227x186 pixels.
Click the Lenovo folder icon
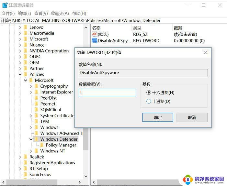click(x=26, y=27)
